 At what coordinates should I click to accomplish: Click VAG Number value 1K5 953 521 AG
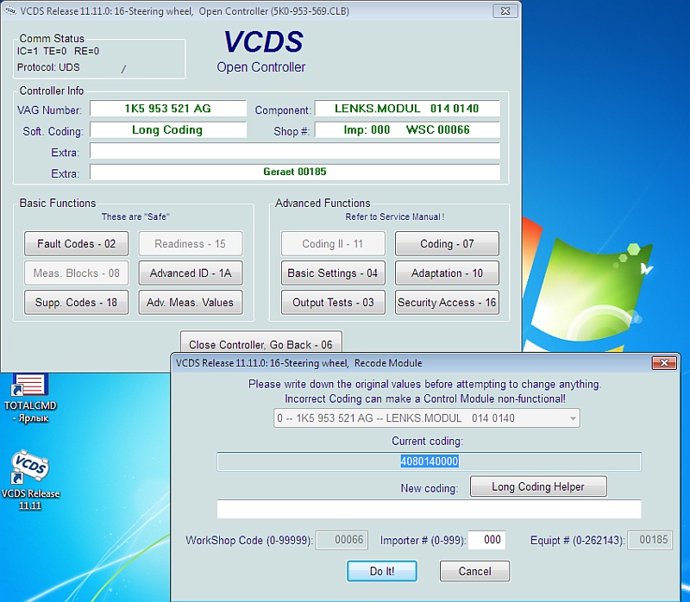coord(167,109)
